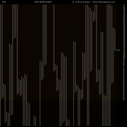
Task: Click the ICES M1DG DAILY heading
Action: [x=43, y=2]
